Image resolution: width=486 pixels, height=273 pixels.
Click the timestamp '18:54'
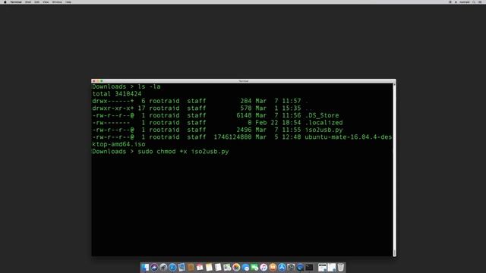292,123
